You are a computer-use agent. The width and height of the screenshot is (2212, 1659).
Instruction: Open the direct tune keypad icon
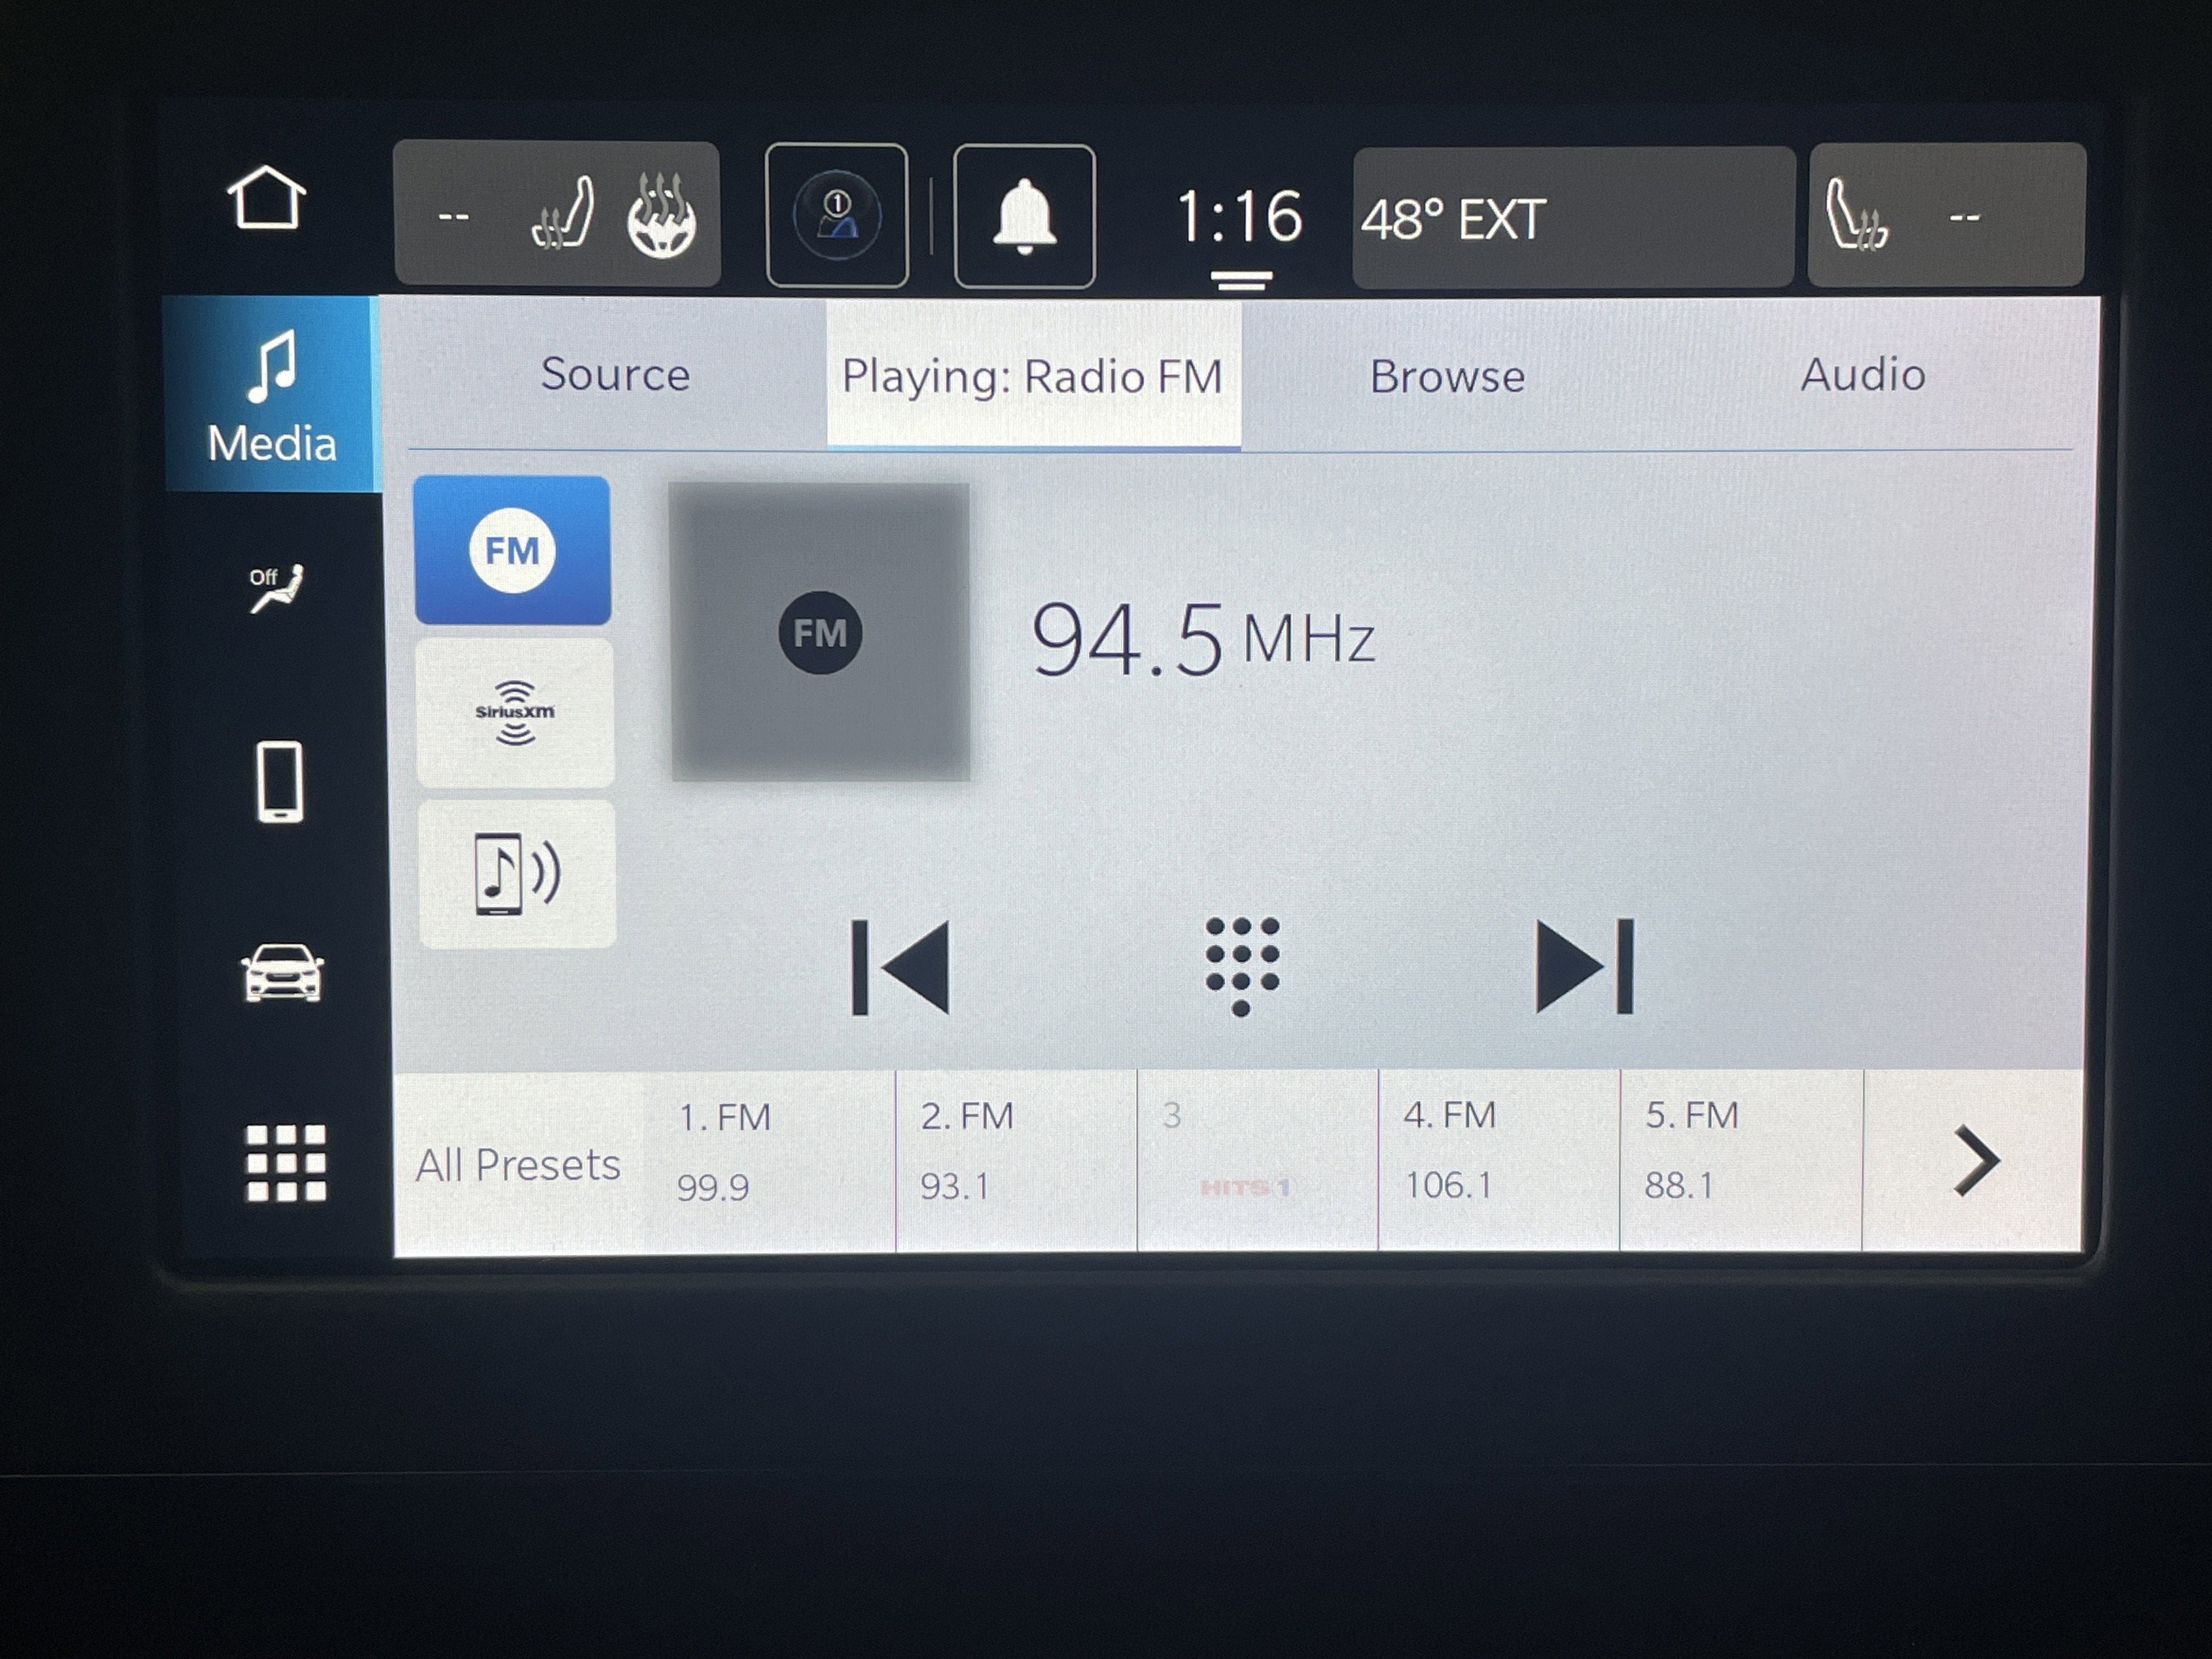(1242, 966)
